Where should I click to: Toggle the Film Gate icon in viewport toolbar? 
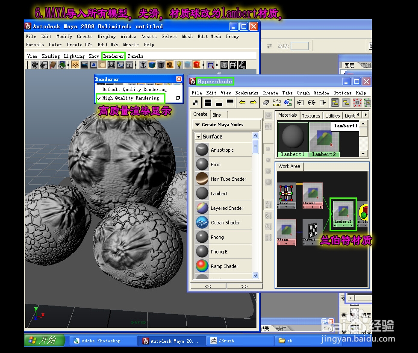click(85, 65)
